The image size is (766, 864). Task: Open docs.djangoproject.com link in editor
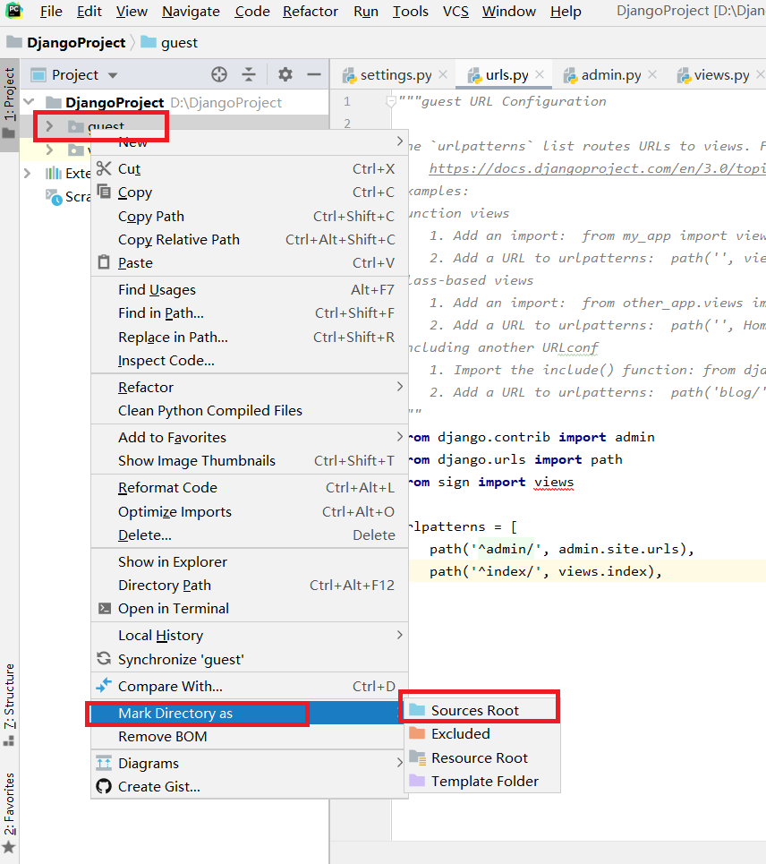coord(597,168)
